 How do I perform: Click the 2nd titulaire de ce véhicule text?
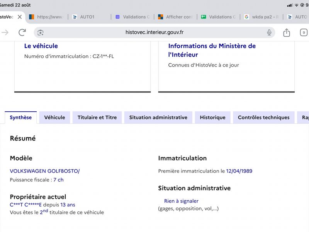72,212
